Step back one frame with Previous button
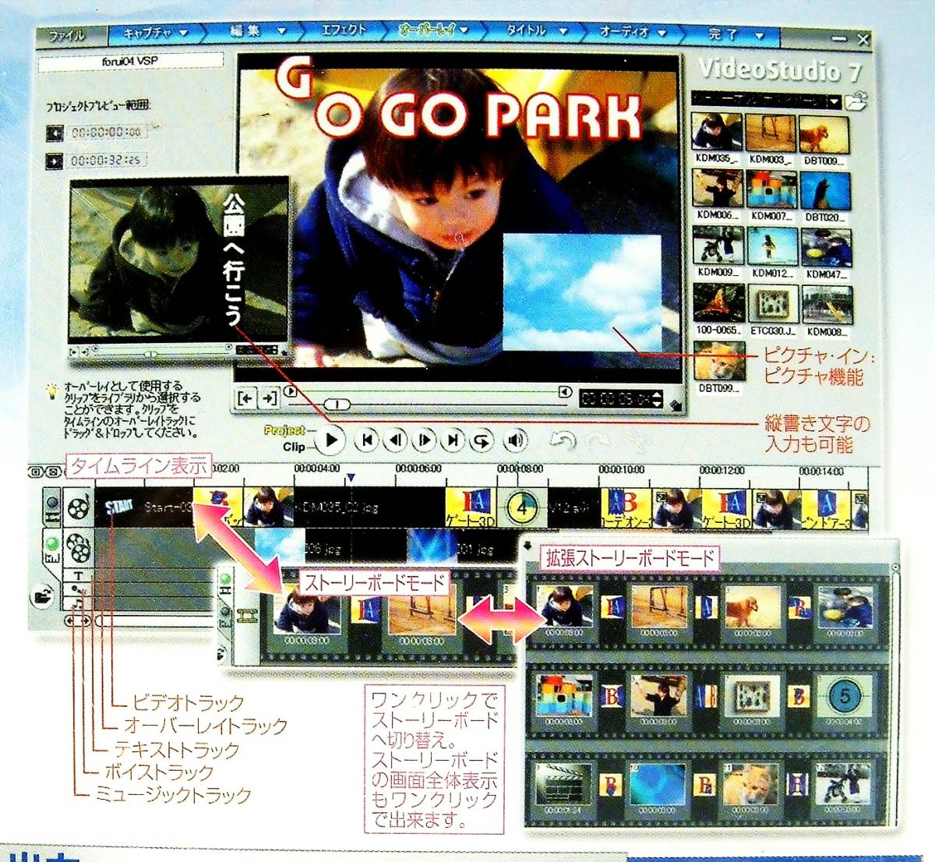 (396, 440)
